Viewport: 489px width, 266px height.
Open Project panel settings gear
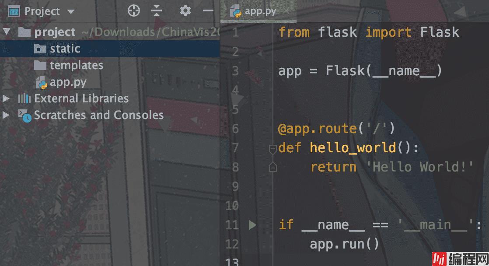(x=185, y=11)
